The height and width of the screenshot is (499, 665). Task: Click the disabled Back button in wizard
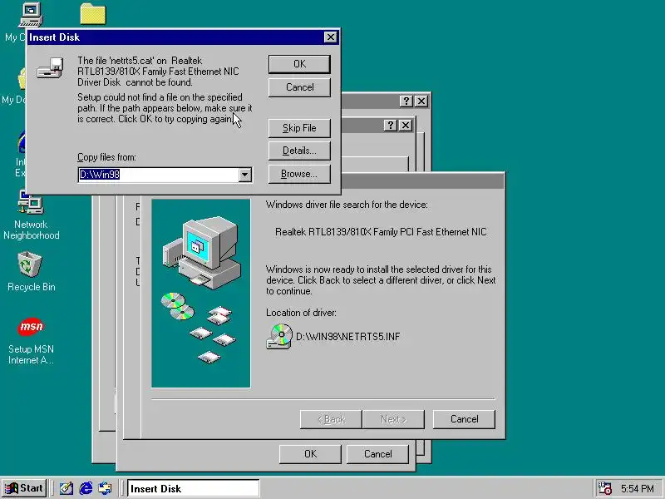[331, 419]
